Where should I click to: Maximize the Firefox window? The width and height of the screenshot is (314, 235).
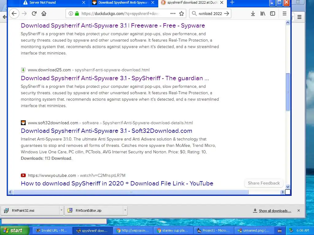[x=279, y=2]
